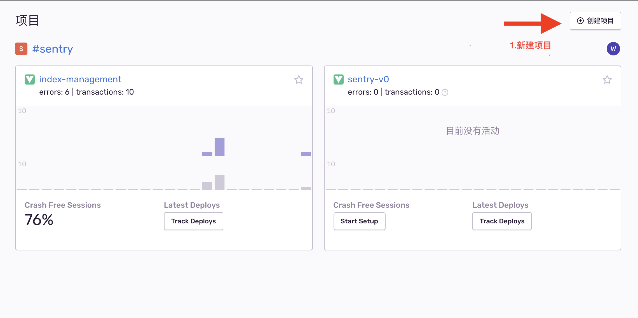Click Track Deploys on sentry-v0
This screenshot has width=638, height=318.
click(501, 221)
